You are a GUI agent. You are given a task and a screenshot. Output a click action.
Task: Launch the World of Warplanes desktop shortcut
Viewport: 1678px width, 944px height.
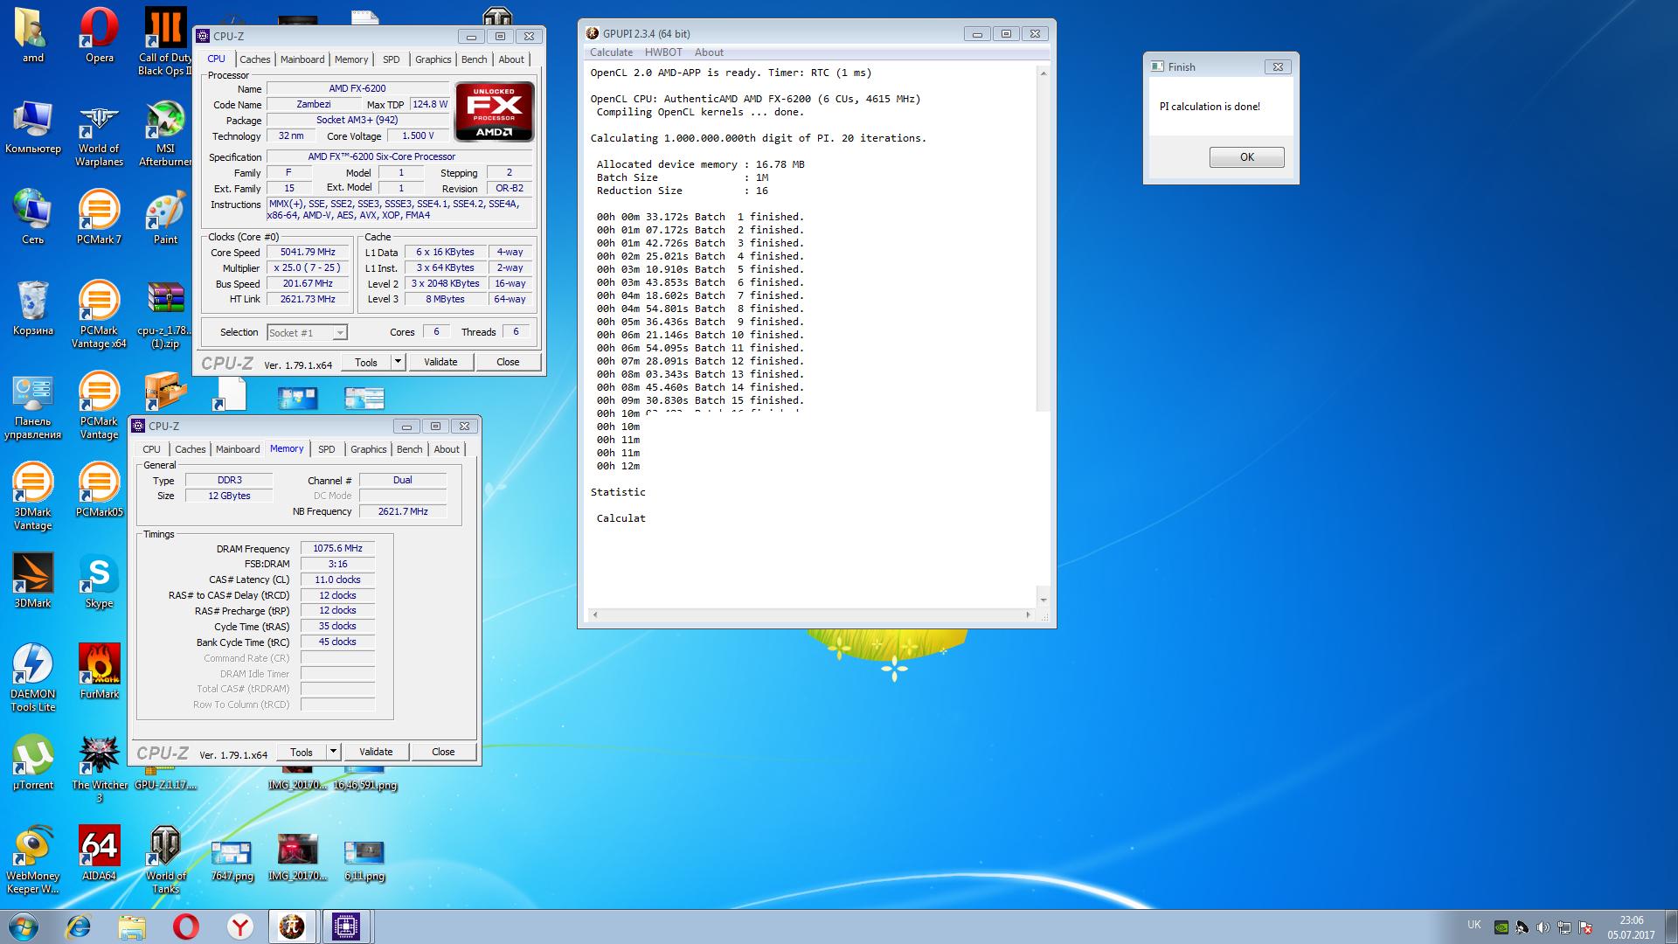(99, 133)
